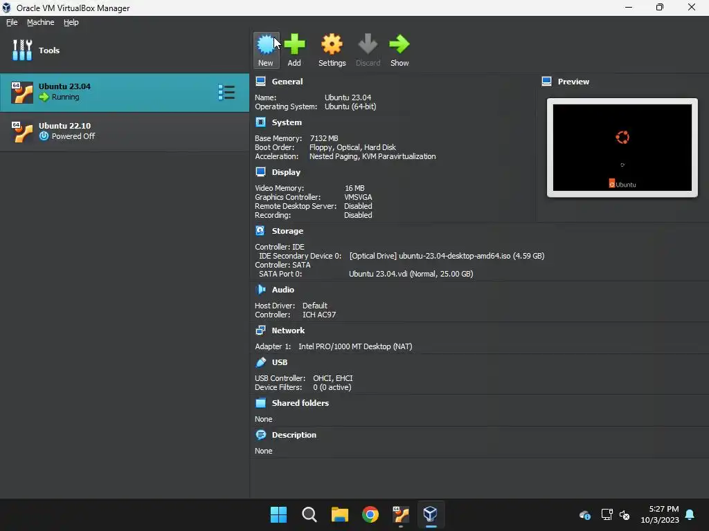Click the OHCI, EHCI USB controller value
709x531 pixels.
tap(333, 378)
